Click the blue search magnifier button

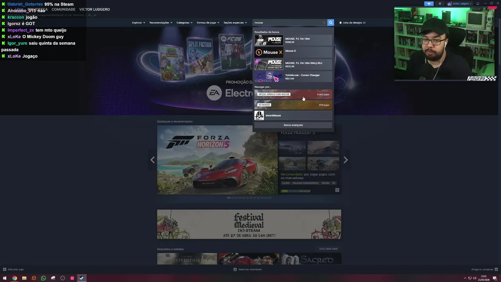[x=331, y=23]
